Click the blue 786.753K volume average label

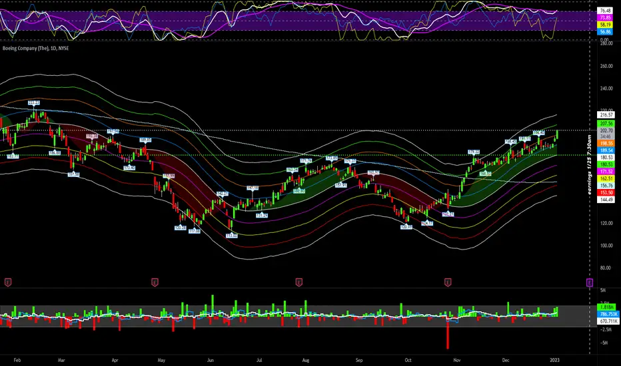[608, 314]
